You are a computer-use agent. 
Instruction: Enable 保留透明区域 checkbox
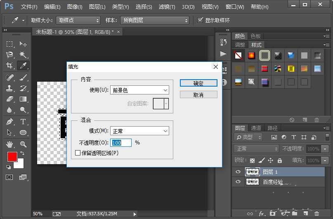[78, 153]
